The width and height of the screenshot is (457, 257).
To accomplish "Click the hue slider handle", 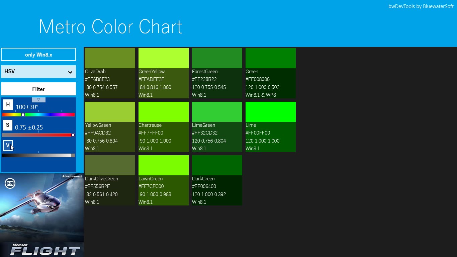I will coord(23,114).
